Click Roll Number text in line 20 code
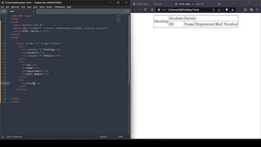Screen dimensions: 261x147 pos(35,74)
